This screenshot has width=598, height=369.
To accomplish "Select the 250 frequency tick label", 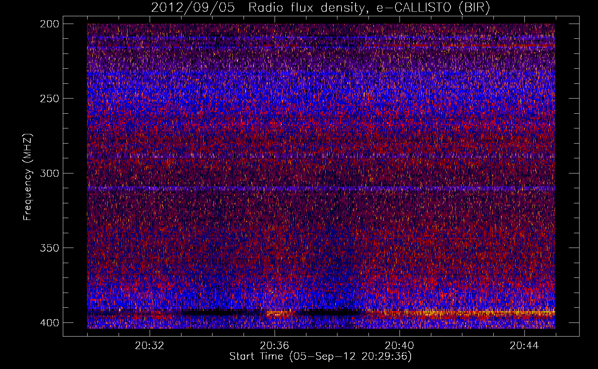I will pos(50,99).
